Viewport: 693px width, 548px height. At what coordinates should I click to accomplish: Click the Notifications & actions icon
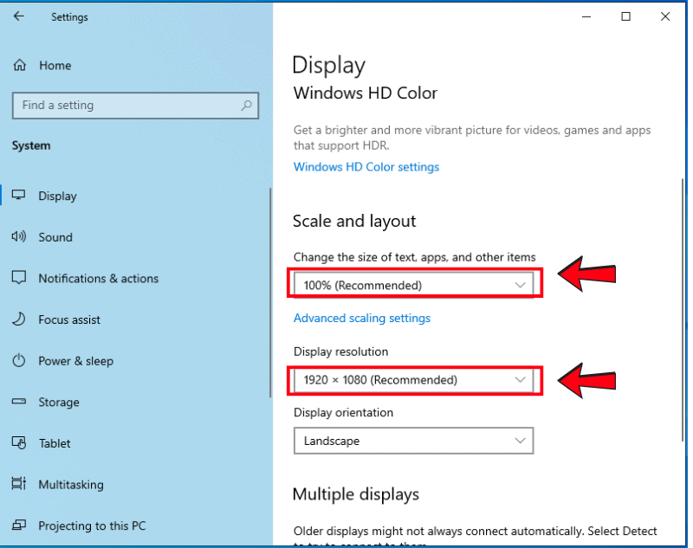point(19,278)
